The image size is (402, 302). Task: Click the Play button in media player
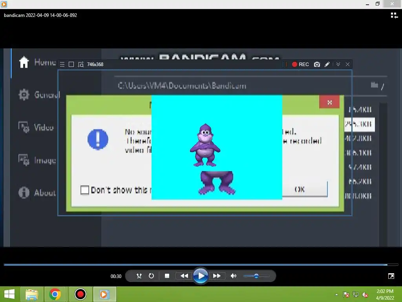coord(201,276)
